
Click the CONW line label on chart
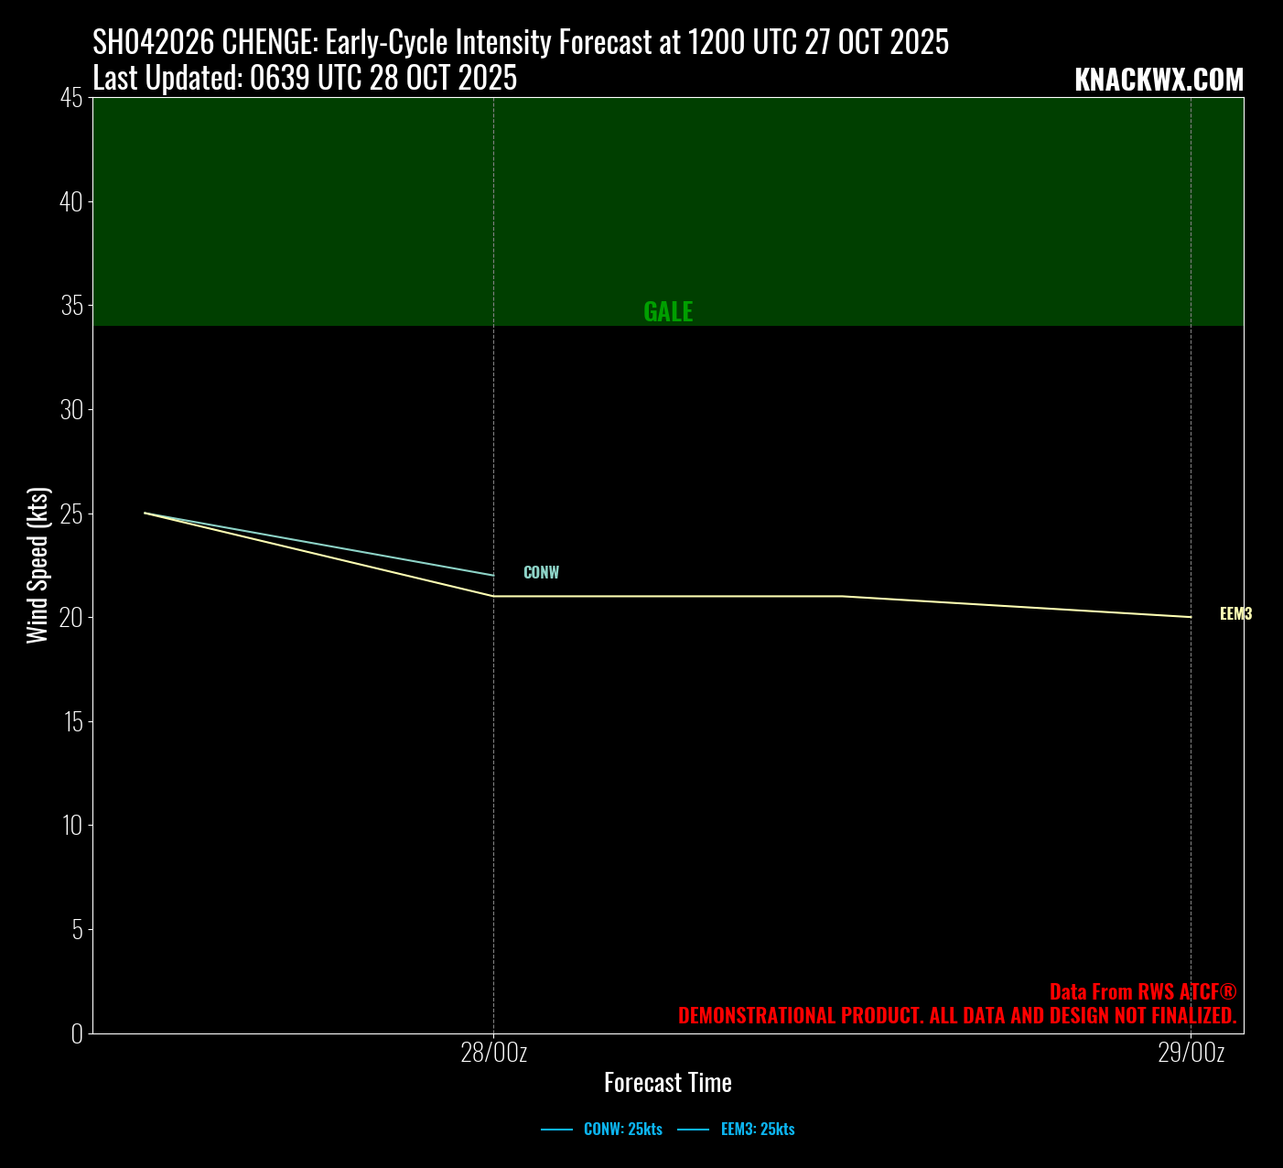pyautogui.click(x=541, y=573)
